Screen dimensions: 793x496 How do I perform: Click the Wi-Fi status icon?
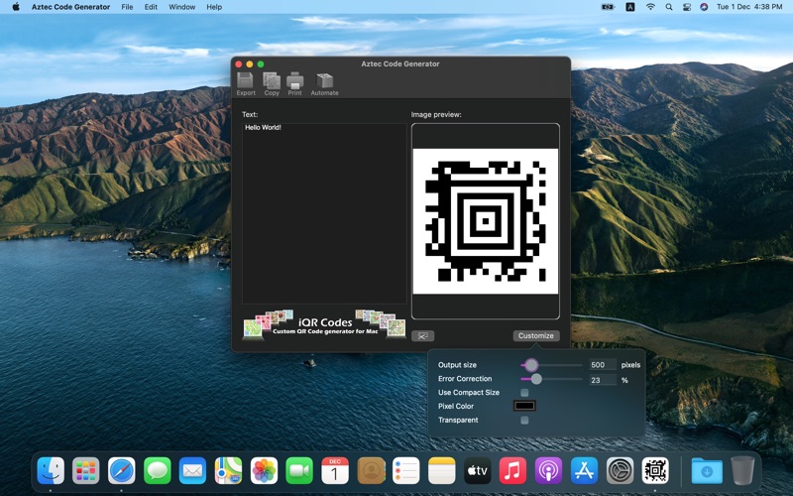(x=650, y=7)
